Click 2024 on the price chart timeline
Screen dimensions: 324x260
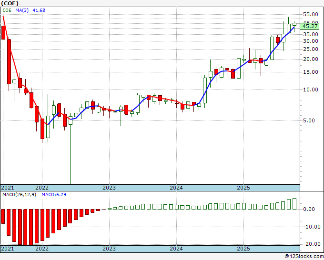point(176,188)
